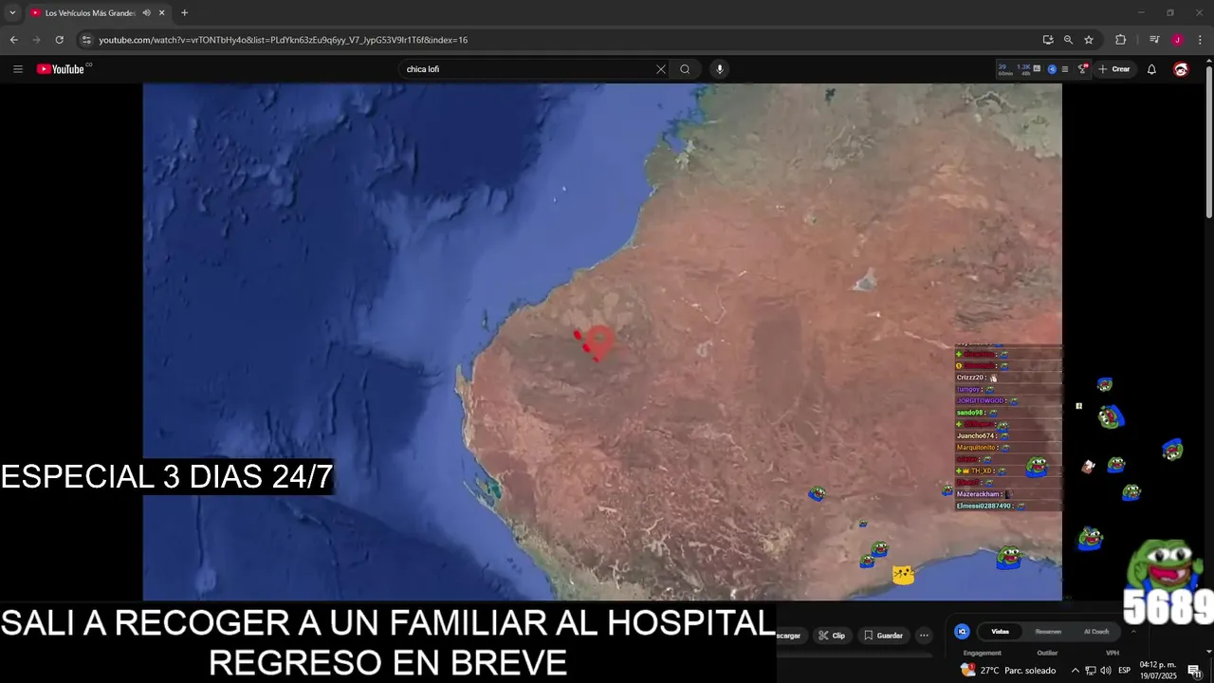Open the weather widget 27°C Parc. soleado
The image size is (1214, 683).
tap(1007, 671)
